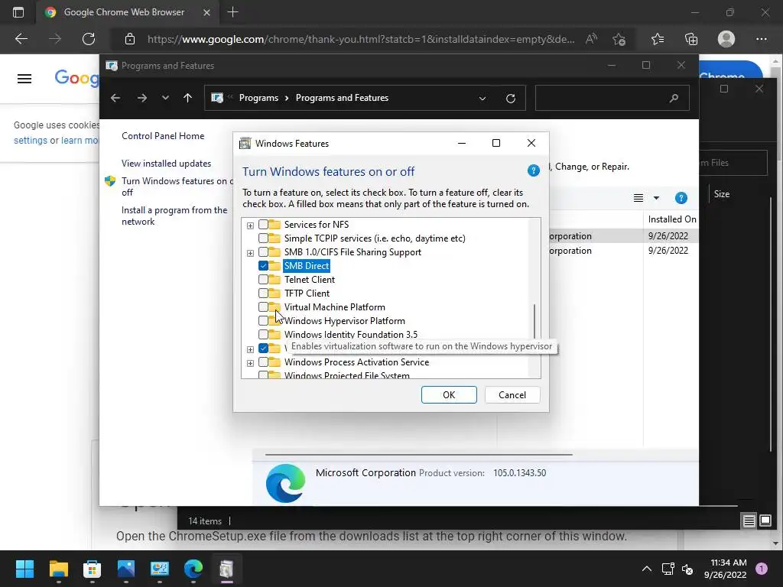Click Install a program from the network
The height and width of the screenshot is (587, 783).
pyautogui.click(x=174, y=216)
